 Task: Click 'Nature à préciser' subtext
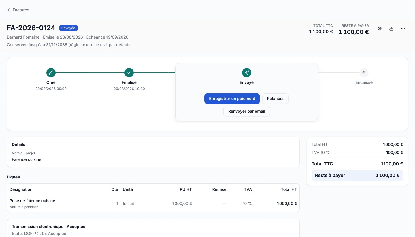pos(24,207)
